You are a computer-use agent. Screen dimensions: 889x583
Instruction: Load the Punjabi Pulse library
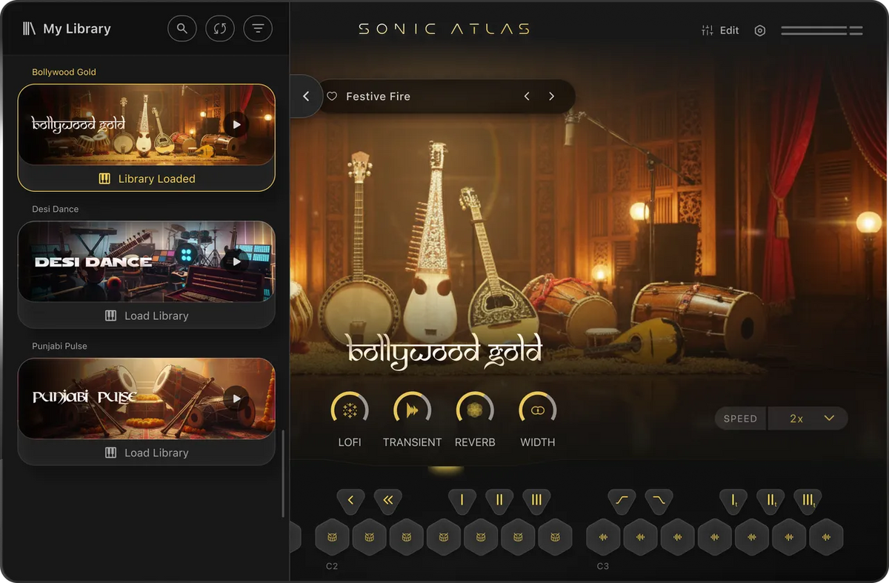(x=147, y=452)
